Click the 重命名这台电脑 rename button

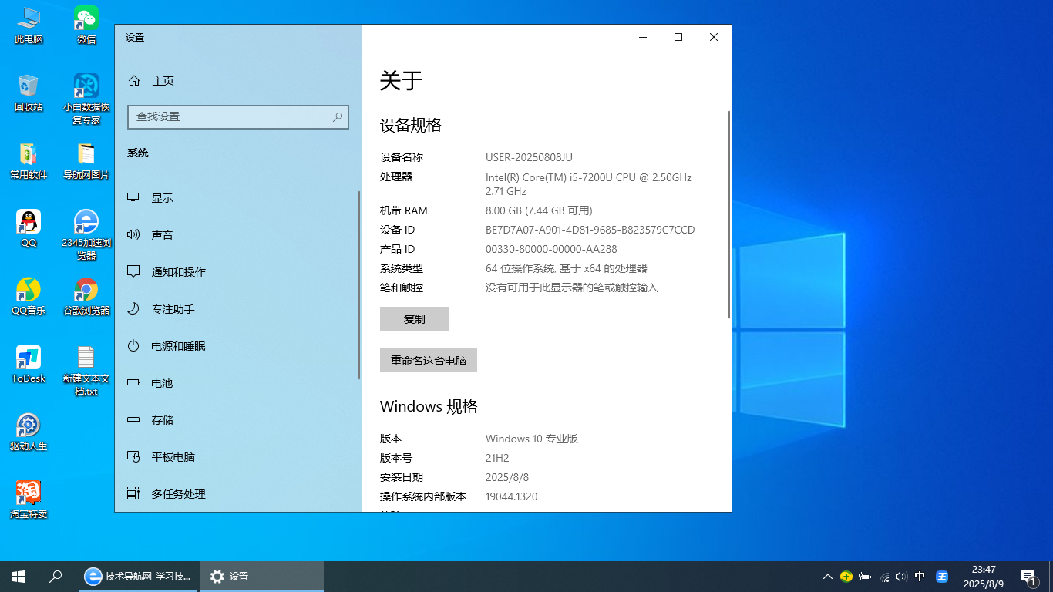pos(429,361)
